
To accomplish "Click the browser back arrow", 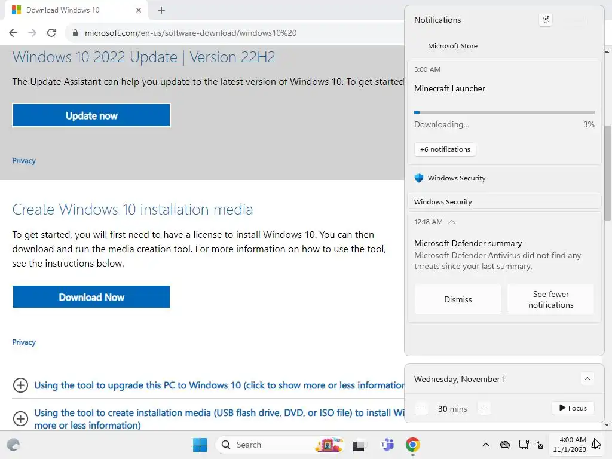I will click(13, 33).
